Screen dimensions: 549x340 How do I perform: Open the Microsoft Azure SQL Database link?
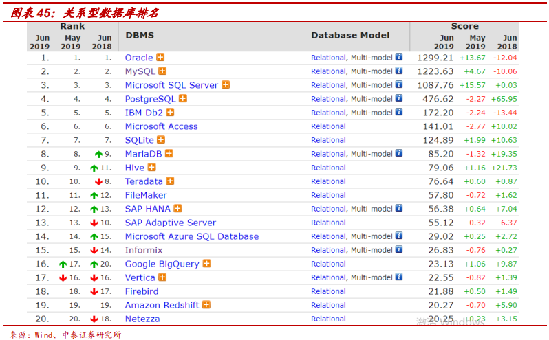click(192, 236)
